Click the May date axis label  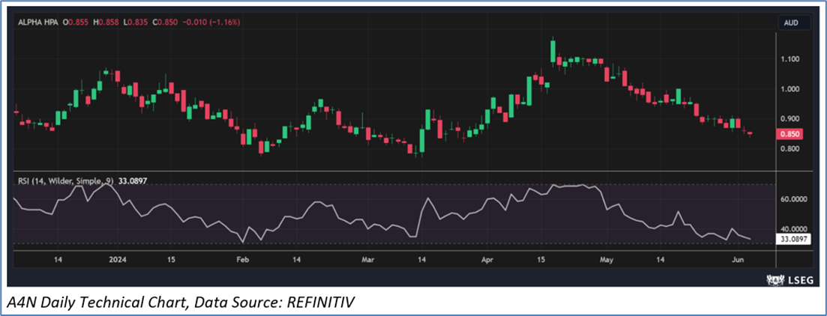[x=607, y=260]
